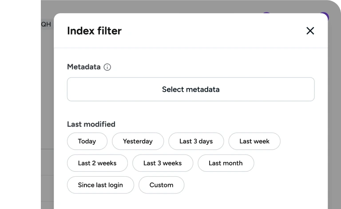The height and width of the screenshot is (209, 341).
Task: Select the Since last login chip
Action: click(100, 185)
